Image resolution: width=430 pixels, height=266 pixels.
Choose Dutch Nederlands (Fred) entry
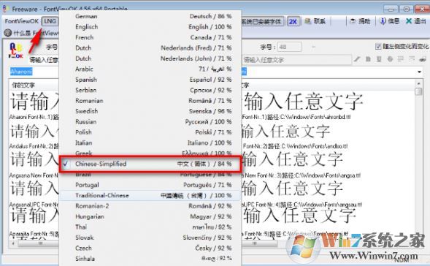point(150,47)
